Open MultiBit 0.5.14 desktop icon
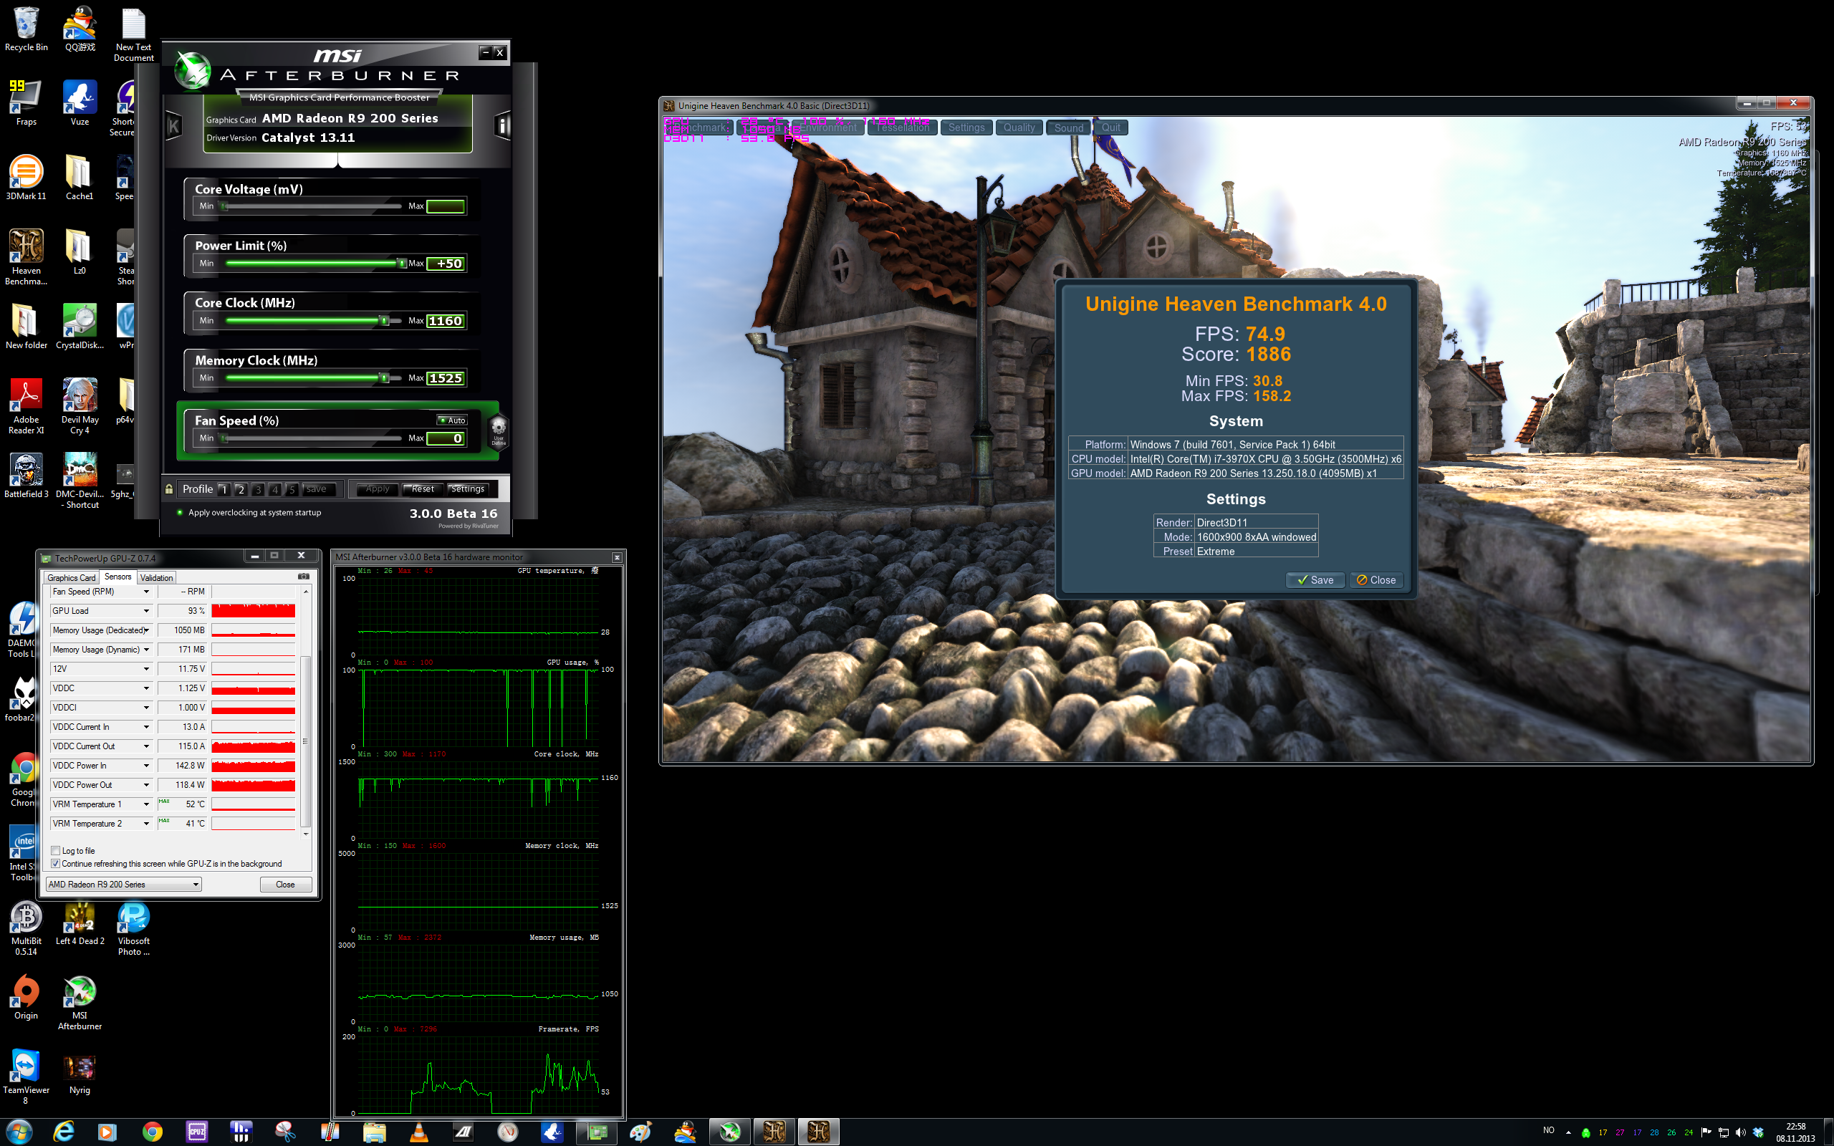This screenshot has width=1834, height=1146. tap(26, 928)
